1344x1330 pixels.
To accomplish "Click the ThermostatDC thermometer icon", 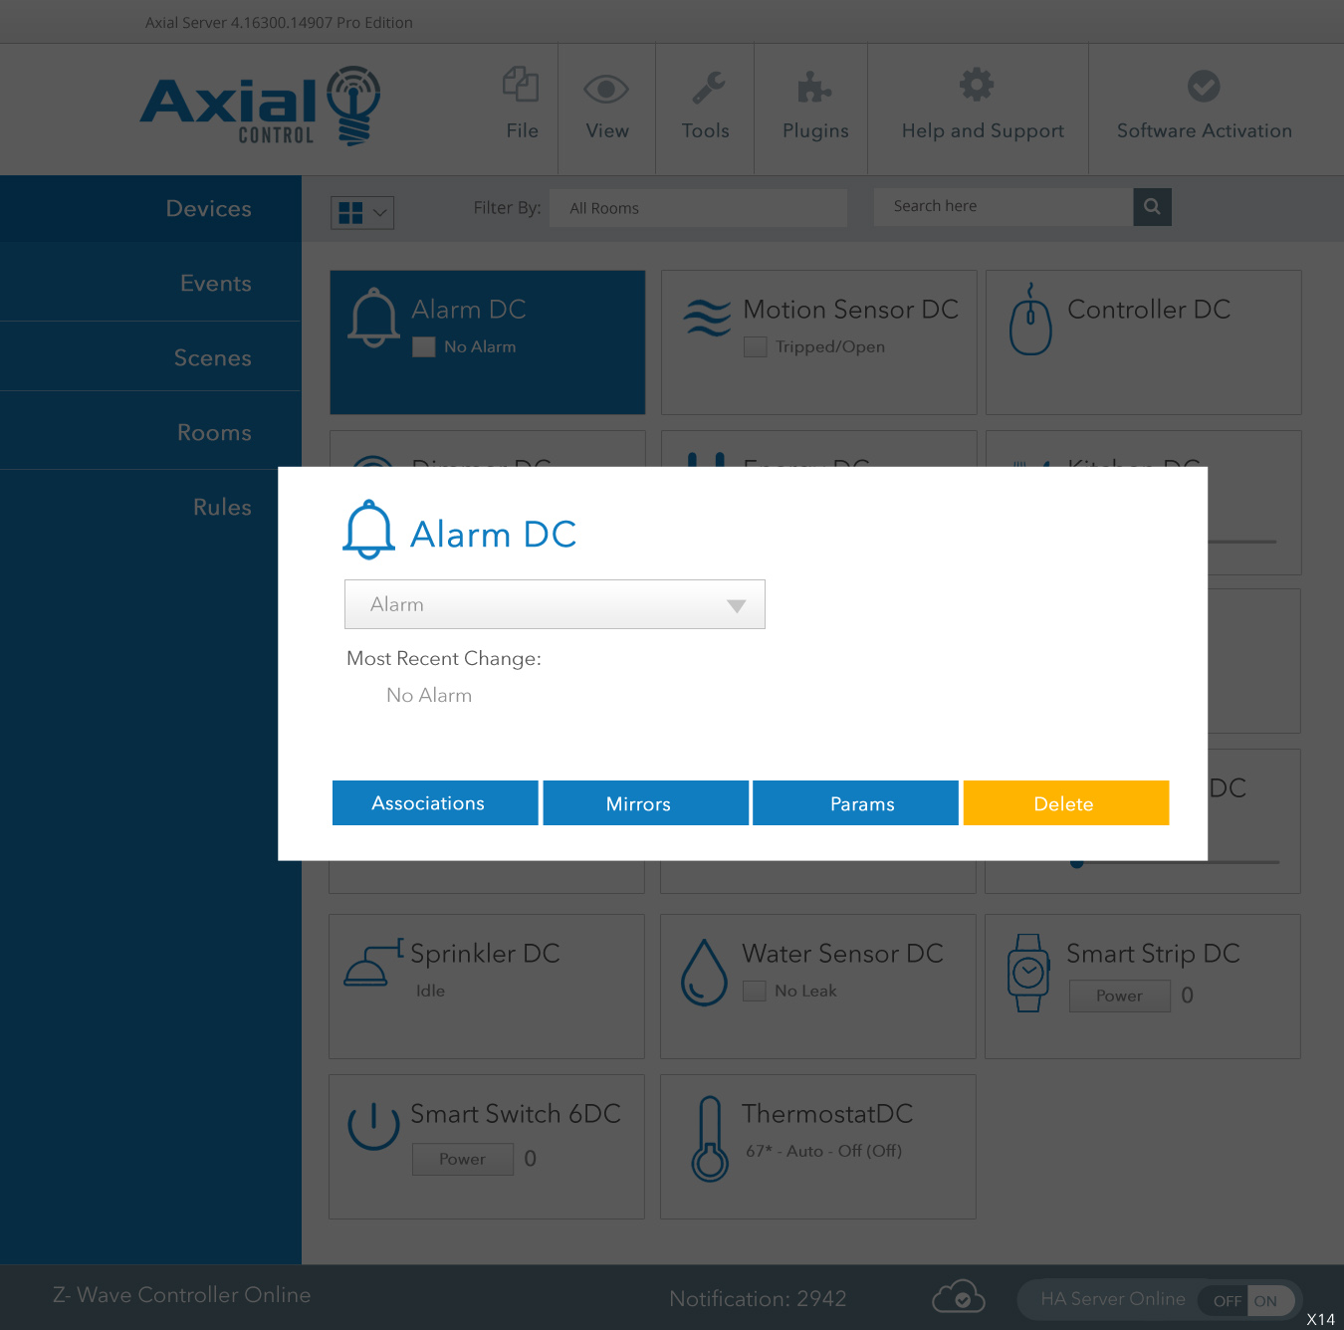I will [x=709, y=1139].
